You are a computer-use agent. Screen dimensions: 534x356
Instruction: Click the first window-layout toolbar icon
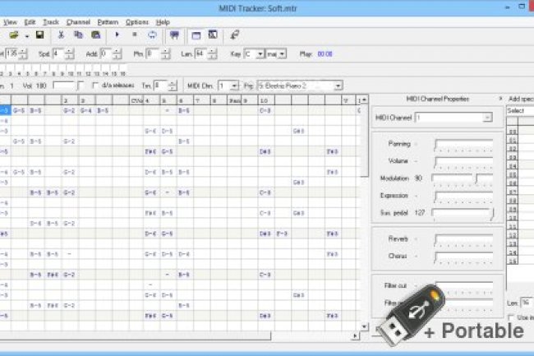[196, 35]
